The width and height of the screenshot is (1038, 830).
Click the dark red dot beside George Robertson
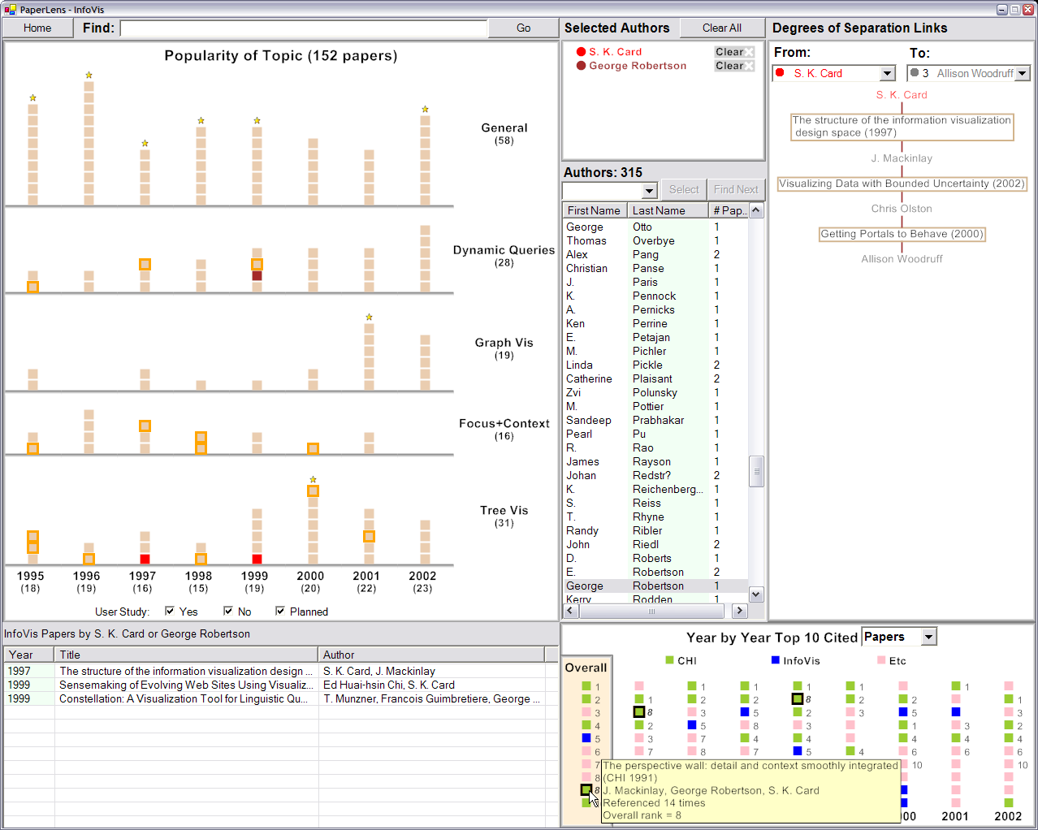(x=581, y=66)
